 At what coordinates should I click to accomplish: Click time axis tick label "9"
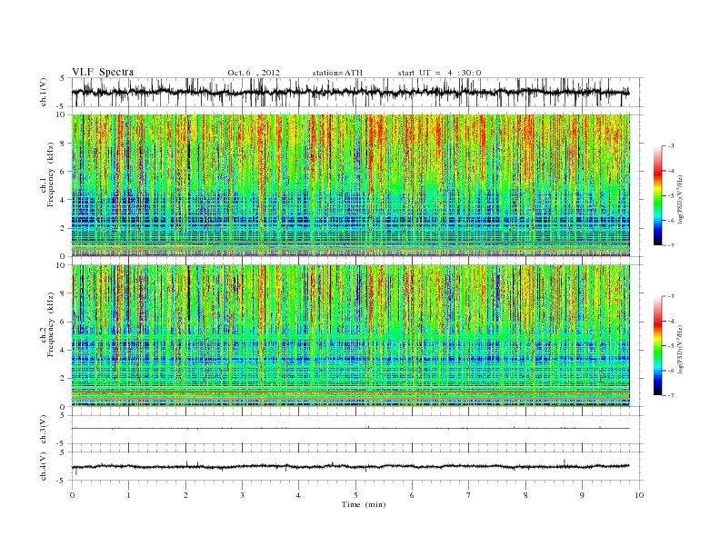[582, 495]
